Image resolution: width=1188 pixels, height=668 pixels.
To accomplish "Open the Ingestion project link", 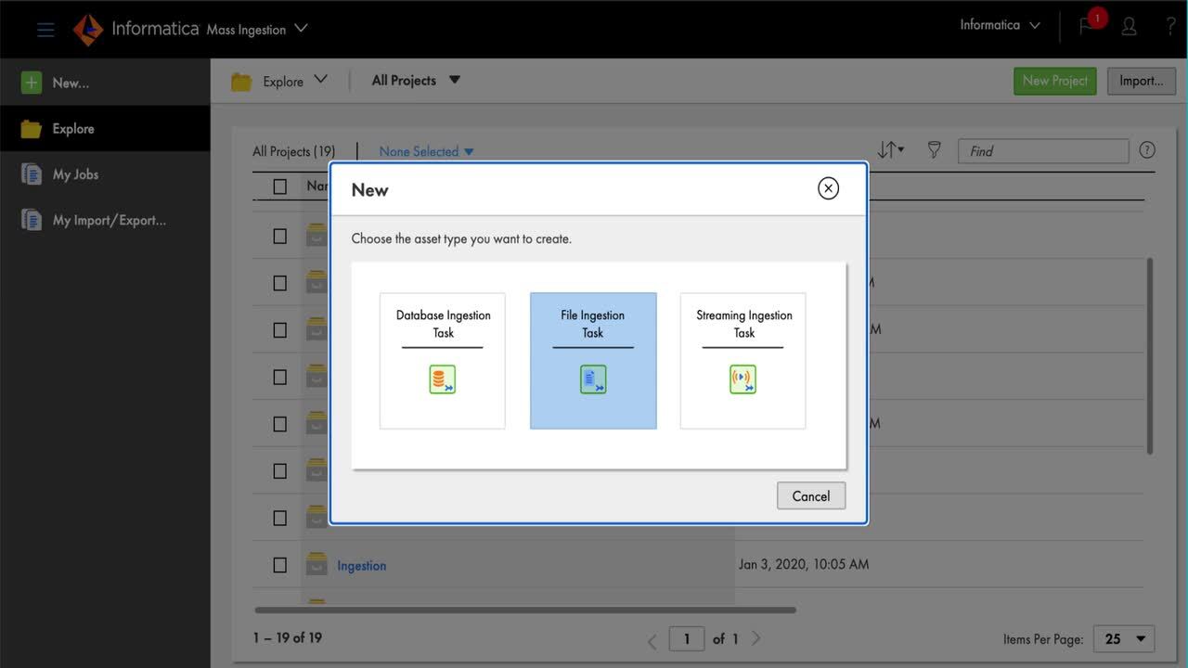I will click(x=361, y=565).
